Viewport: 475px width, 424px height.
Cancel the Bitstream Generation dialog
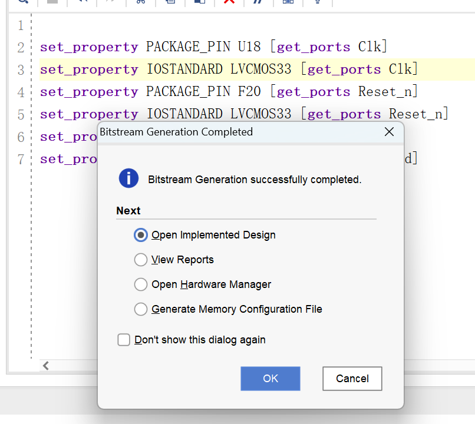352,379
